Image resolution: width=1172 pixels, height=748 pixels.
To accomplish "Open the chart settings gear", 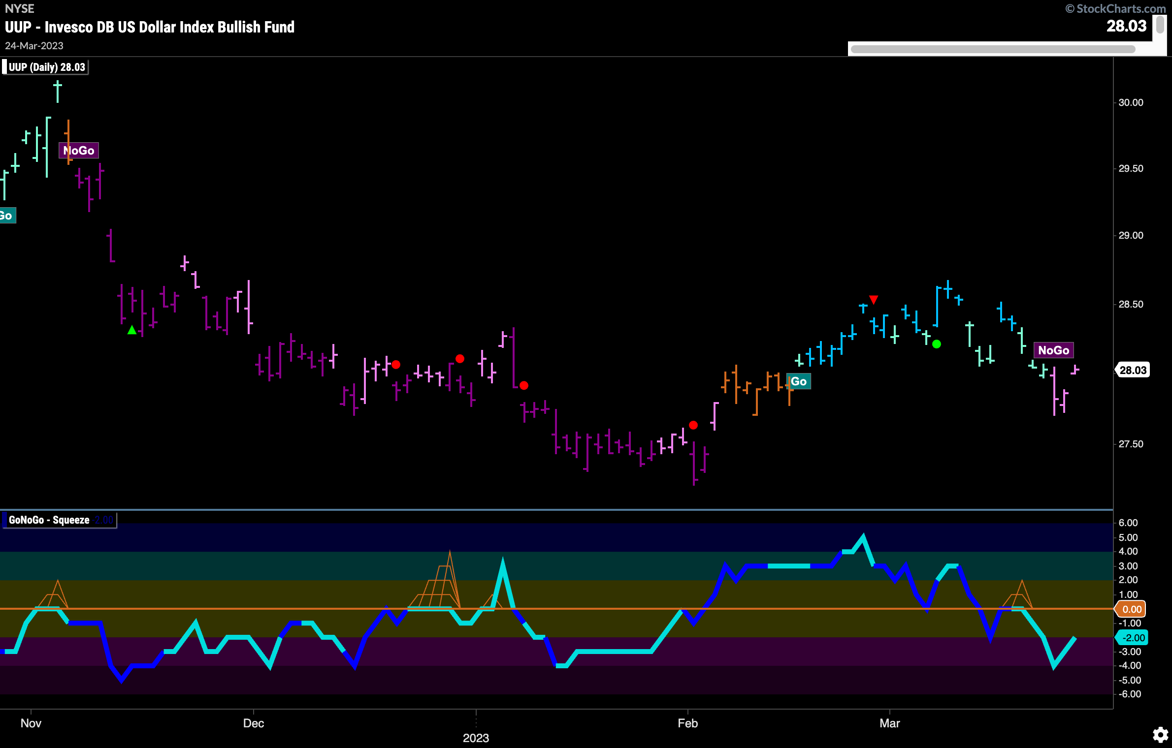I will coord(1160,735).
